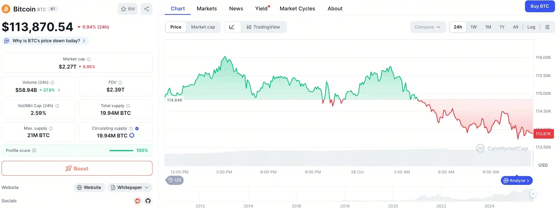This screenshot has height=209, width=558.
Task: Go to the Market Cycles tab
Action: [297, 9]
